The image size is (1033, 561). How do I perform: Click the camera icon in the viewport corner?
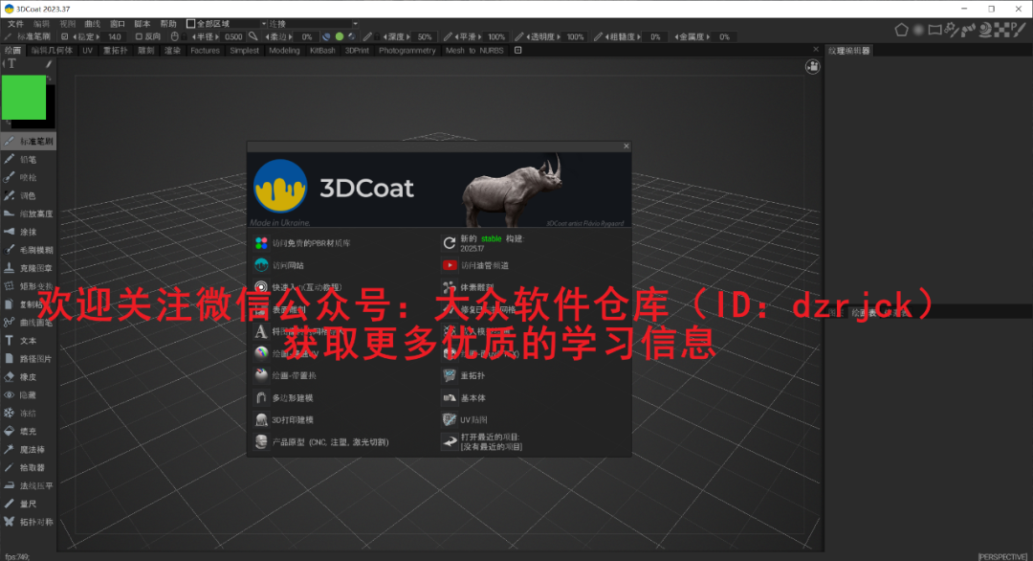pos(813,67)
